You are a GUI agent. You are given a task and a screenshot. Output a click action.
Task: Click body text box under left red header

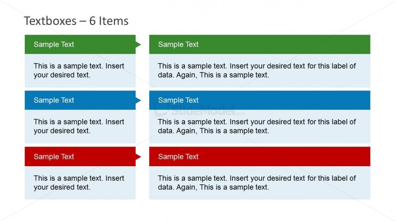(80, 183)
